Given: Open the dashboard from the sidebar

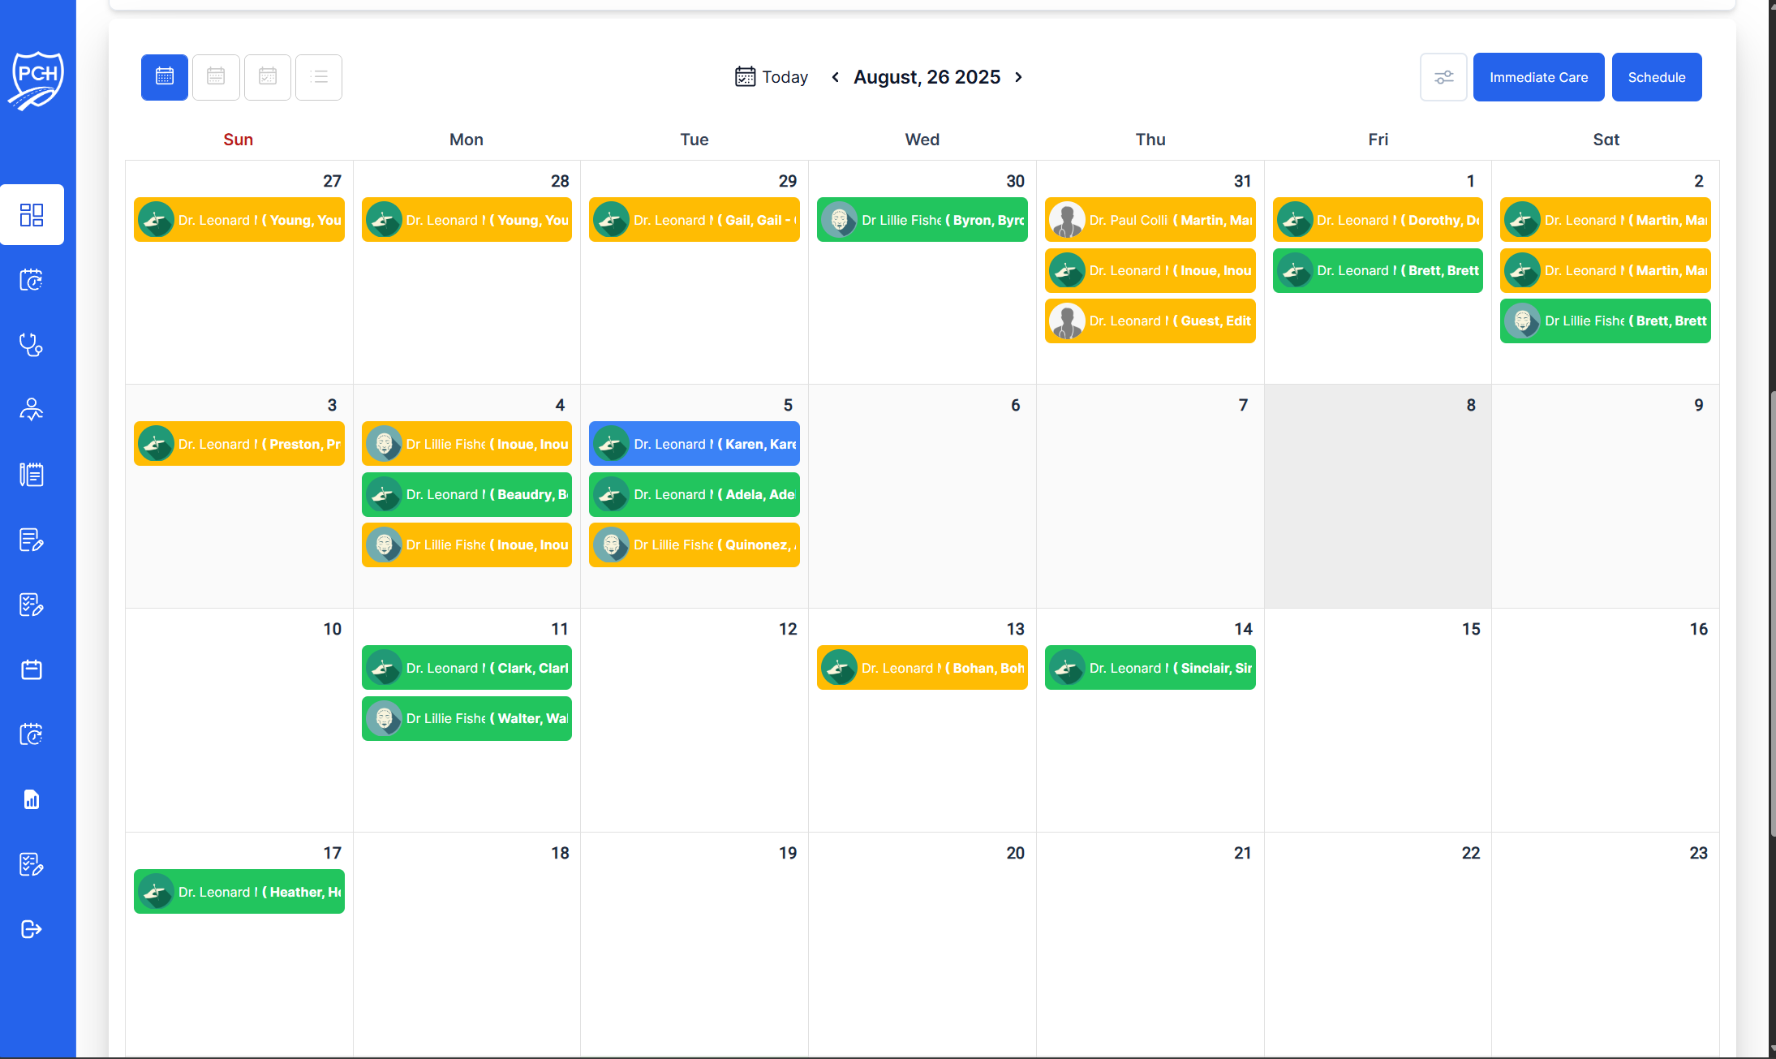Looking at the screenshot, I should coord(32,214).
